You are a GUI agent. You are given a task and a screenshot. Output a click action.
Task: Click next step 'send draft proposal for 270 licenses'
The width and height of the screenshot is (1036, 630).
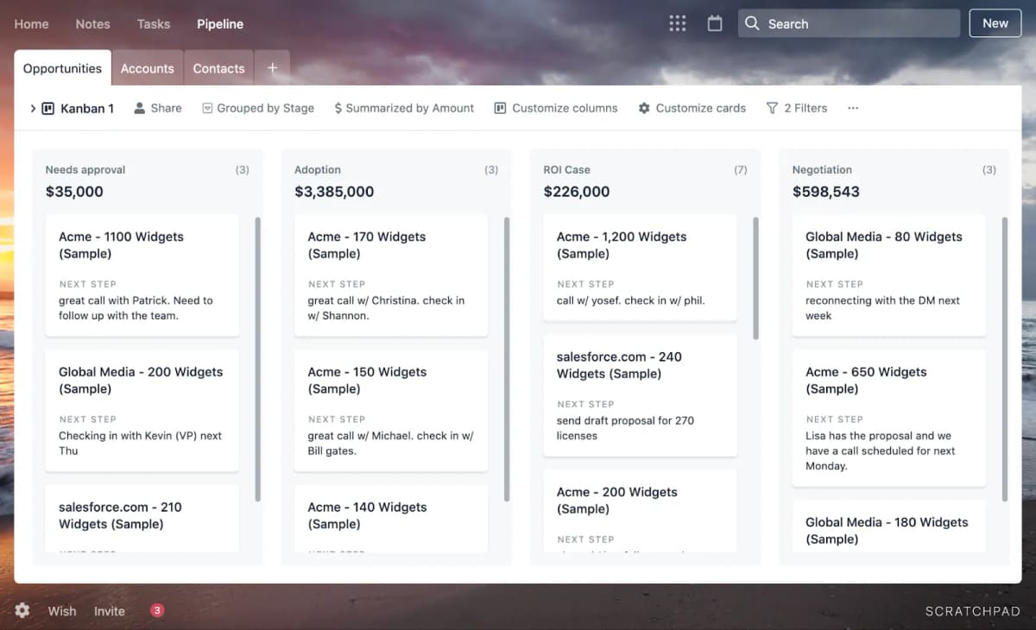[625, 428]
